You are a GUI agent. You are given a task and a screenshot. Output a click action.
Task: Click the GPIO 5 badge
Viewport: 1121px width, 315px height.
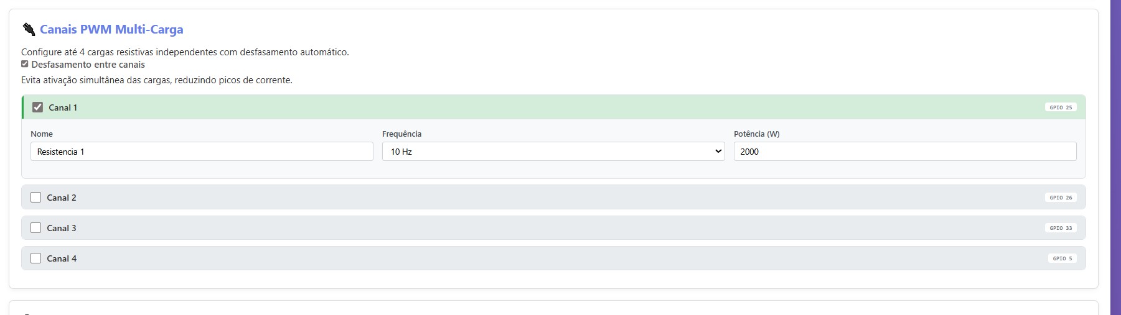pyautogui.click(x=1062, y=258)
